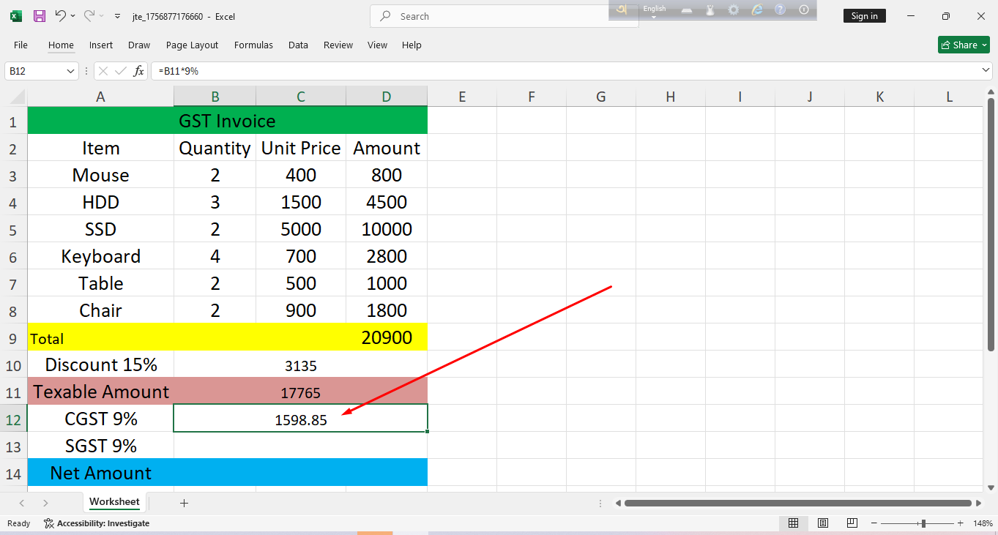Enable Page Break Preview view
Viewport: 998px width, 535px height.
click(852, 523)
